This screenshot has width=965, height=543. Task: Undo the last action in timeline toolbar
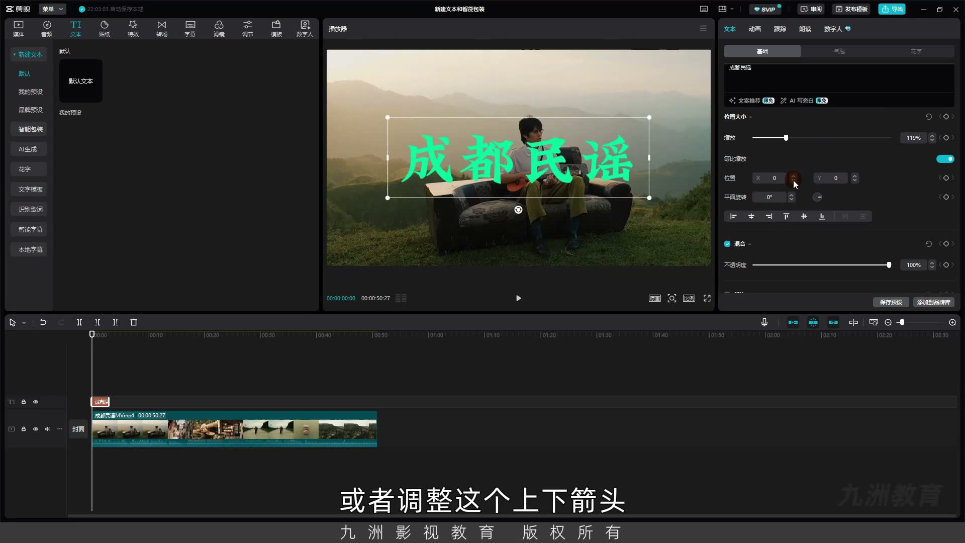click(43, 322)
